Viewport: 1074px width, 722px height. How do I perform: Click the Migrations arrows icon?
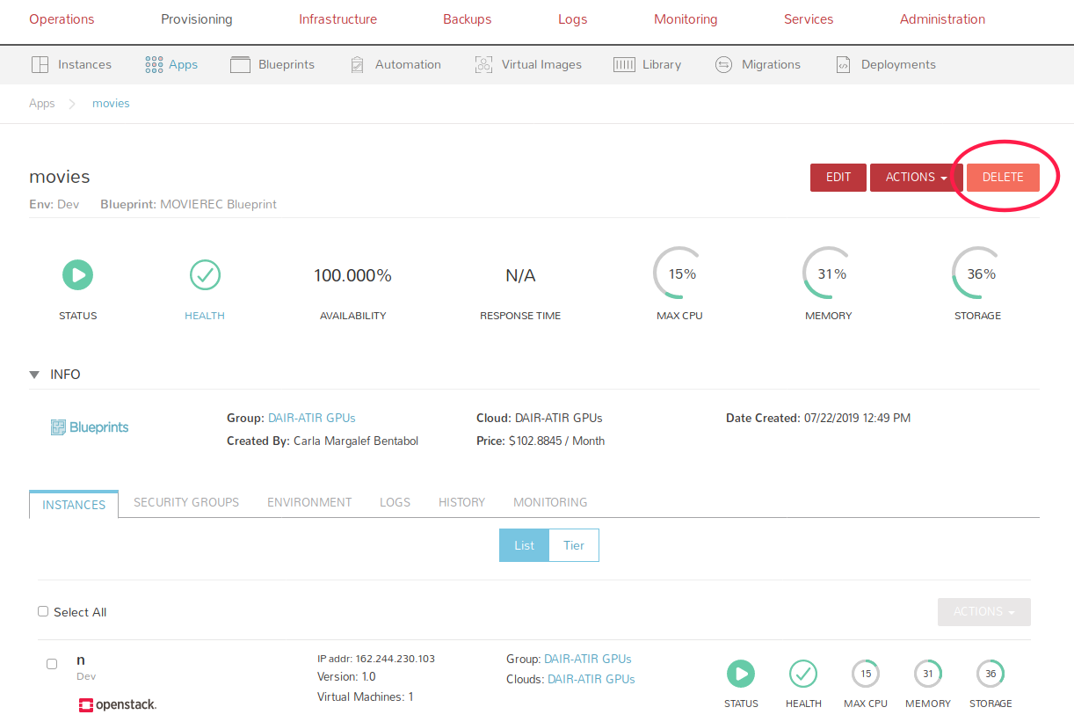tap(723, 64)
